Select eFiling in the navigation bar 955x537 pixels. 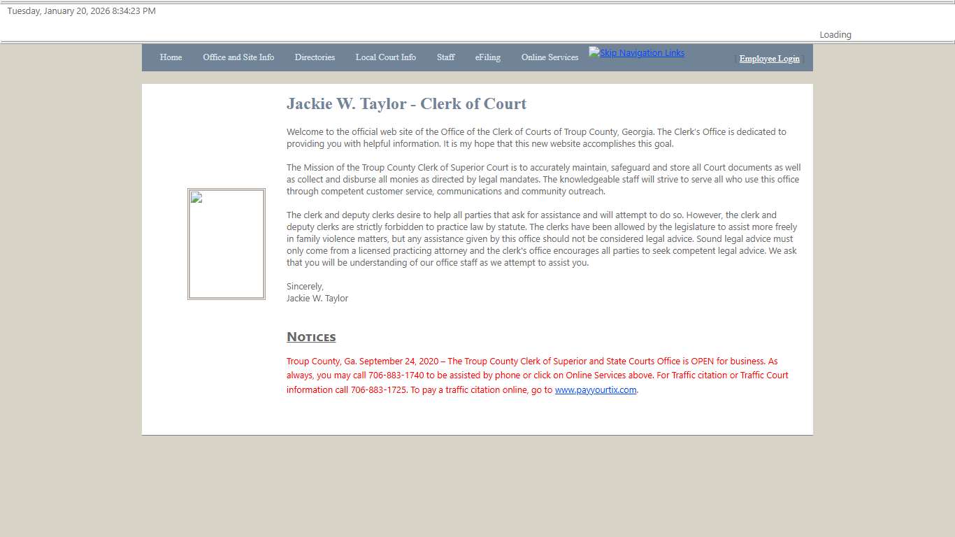(x=487, y=57)
